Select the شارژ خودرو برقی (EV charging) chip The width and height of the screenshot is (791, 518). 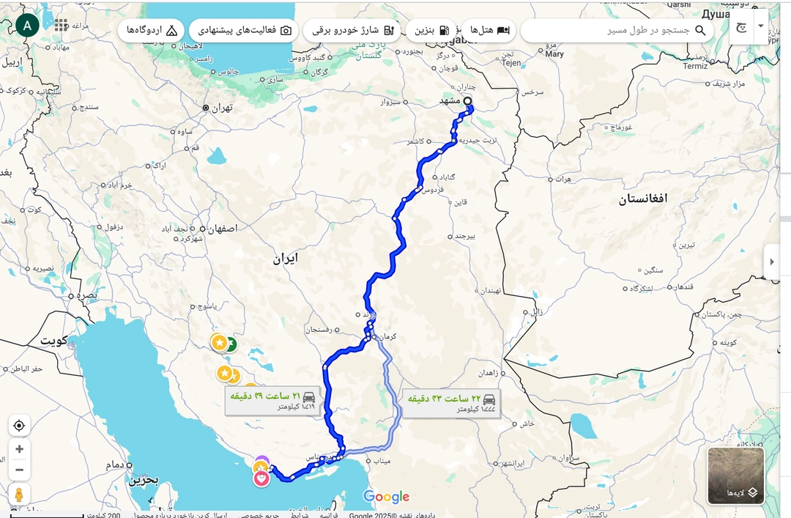(352, 30)
